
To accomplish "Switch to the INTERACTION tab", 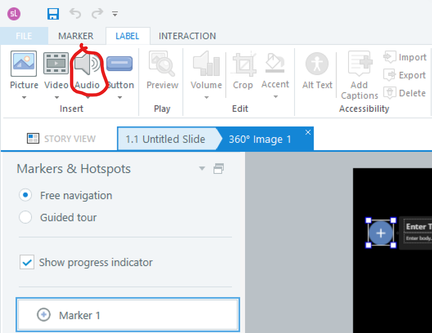I will click(187, 36).
